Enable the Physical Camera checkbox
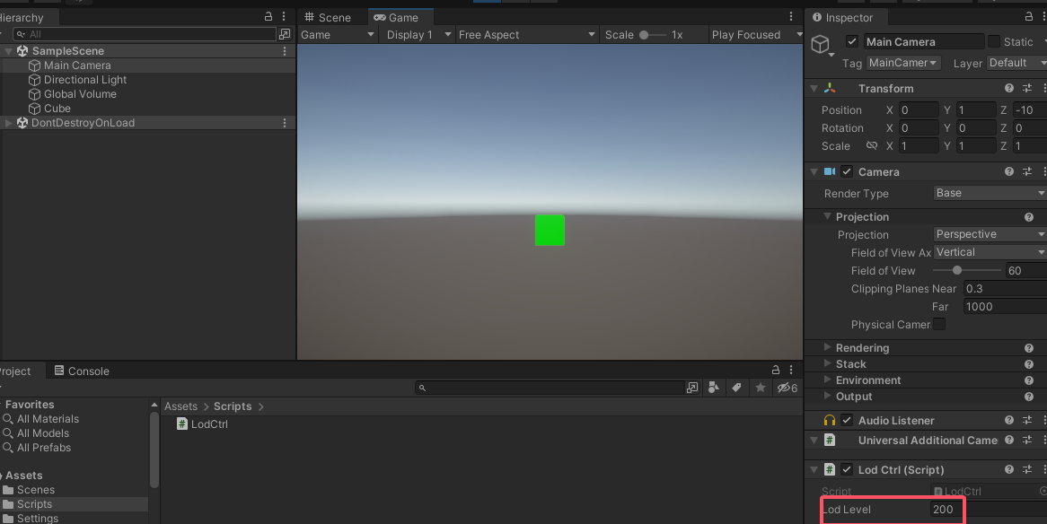The height and width of the screenshot is (524, 1047). click(x=939, y=324)
